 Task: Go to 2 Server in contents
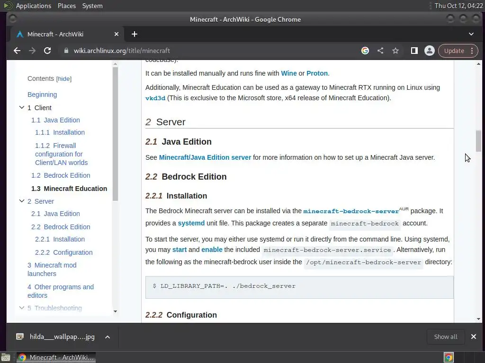point(41,201)
